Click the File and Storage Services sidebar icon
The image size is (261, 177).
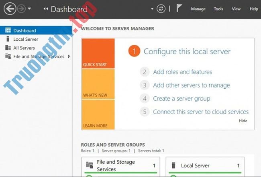(8, 56)
